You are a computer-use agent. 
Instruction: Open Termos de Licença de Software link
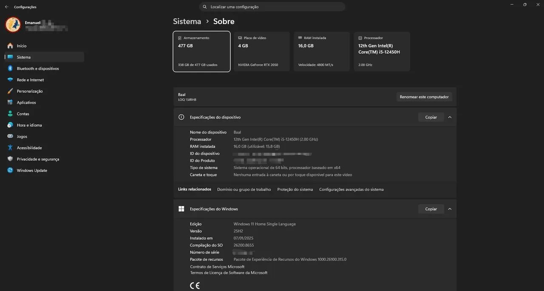[229, 273]
